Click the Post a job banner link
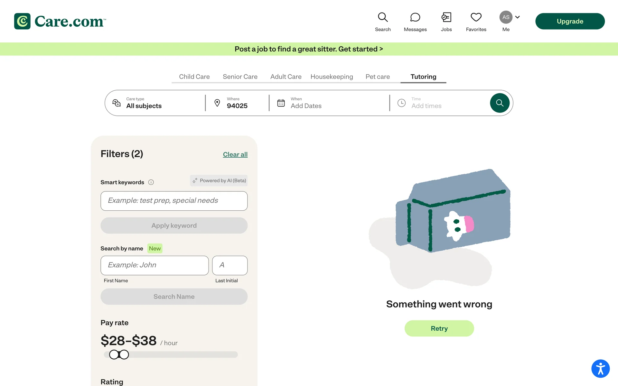Image resolution: width=618 pixels, height=386 pixels. coord(309,49)
